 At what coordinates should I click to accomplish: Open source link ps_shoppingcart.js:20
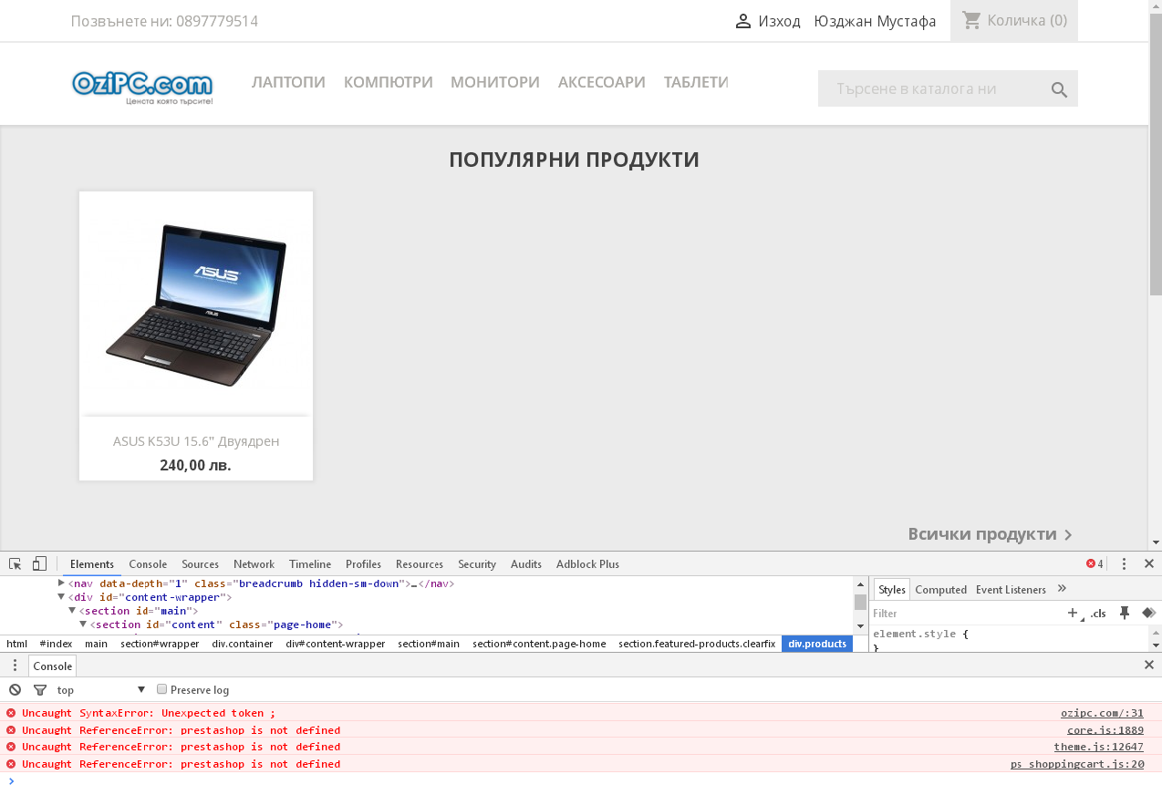(x=1077, y=764)
